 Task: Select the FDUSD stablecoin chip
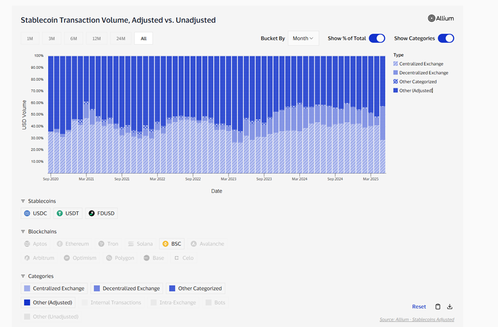(x=101, y=213)
